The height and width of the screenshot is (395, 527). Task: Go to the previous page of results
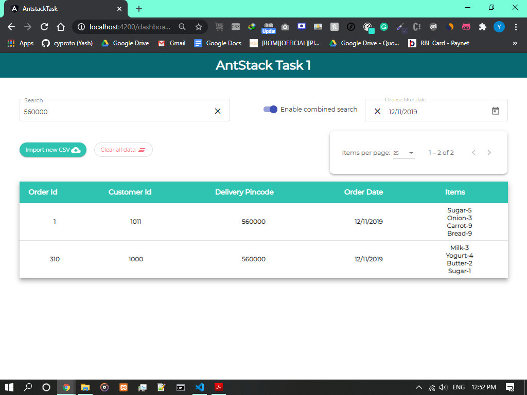point(473,152)
